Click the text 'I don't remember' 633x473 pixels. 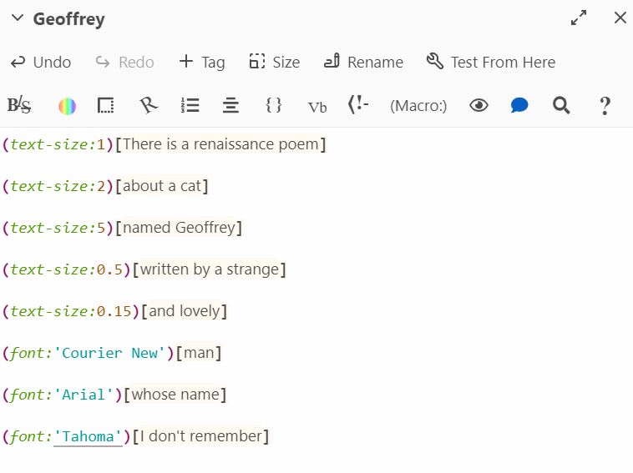tap(200, 436)
